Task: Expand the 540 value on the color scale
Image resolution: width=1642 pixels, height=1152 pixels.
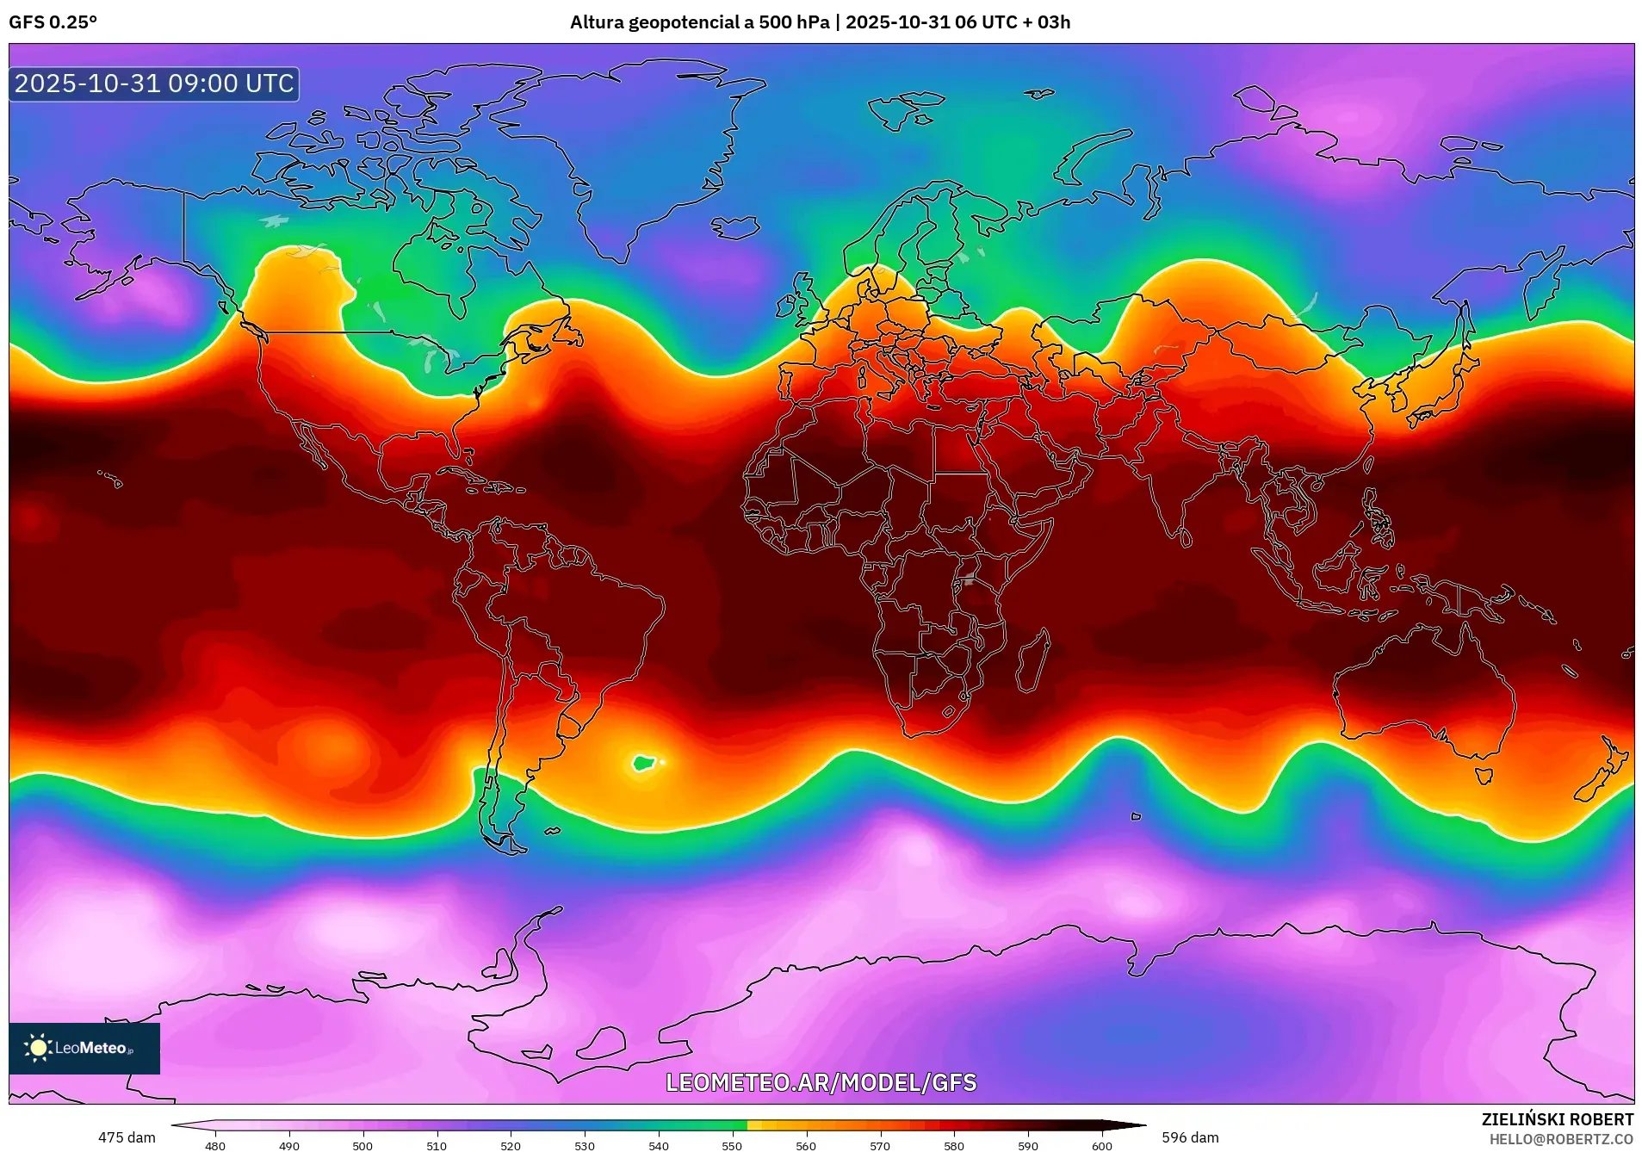Action: click(x=657, y=1146)
